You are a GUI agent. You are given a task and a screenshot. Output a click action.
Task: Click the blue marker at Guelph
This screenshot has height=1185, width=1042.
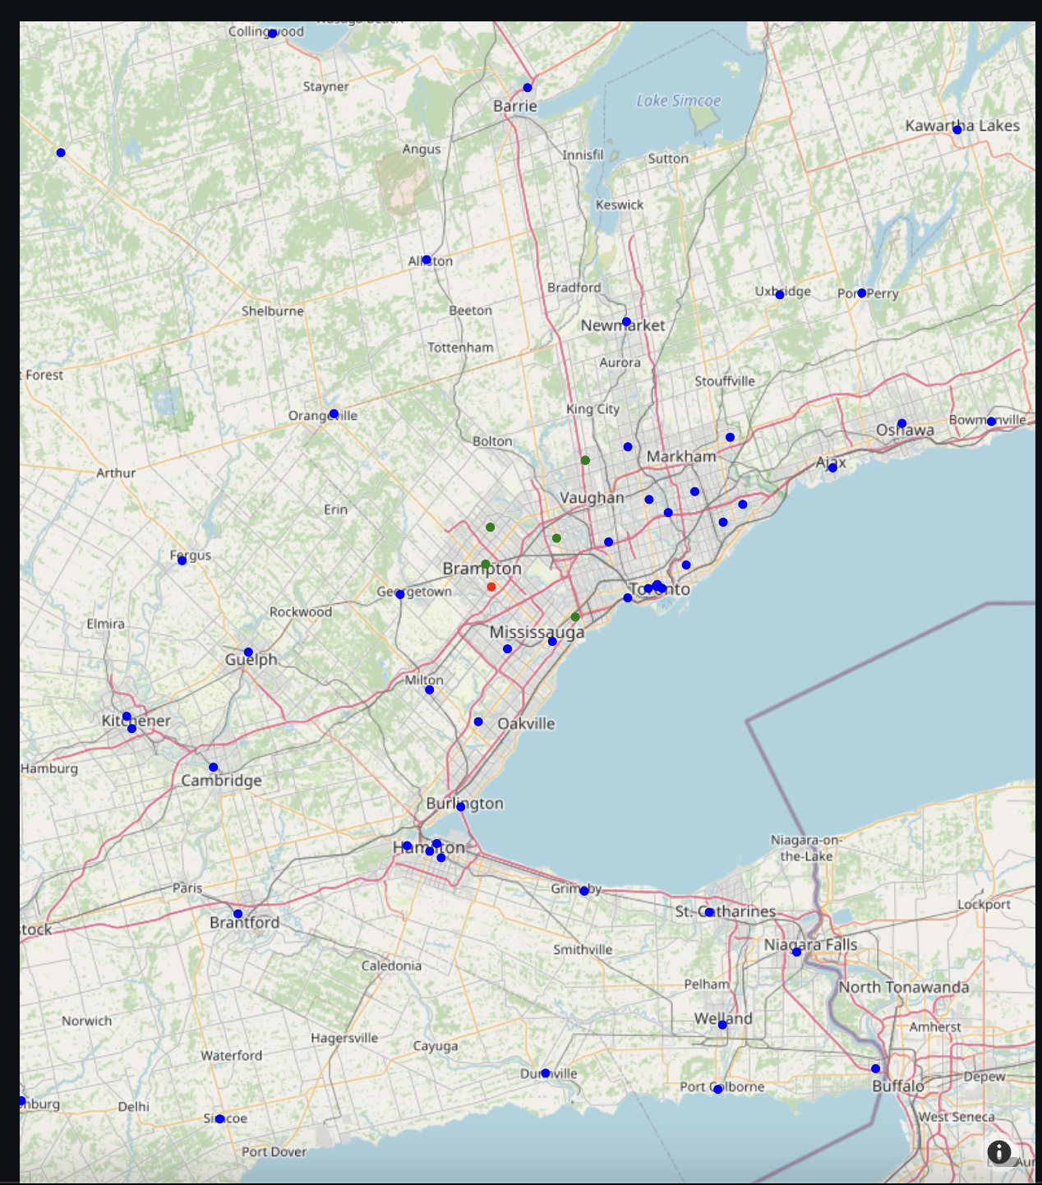click(x=248, y=652)
